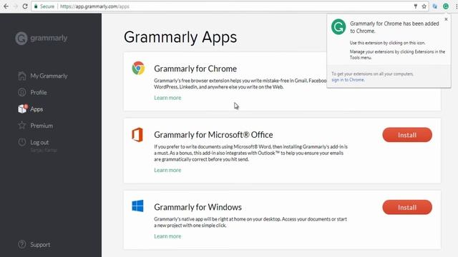
Task: Open My Grammarly in sidebar
Action: (x=49, y=76)
